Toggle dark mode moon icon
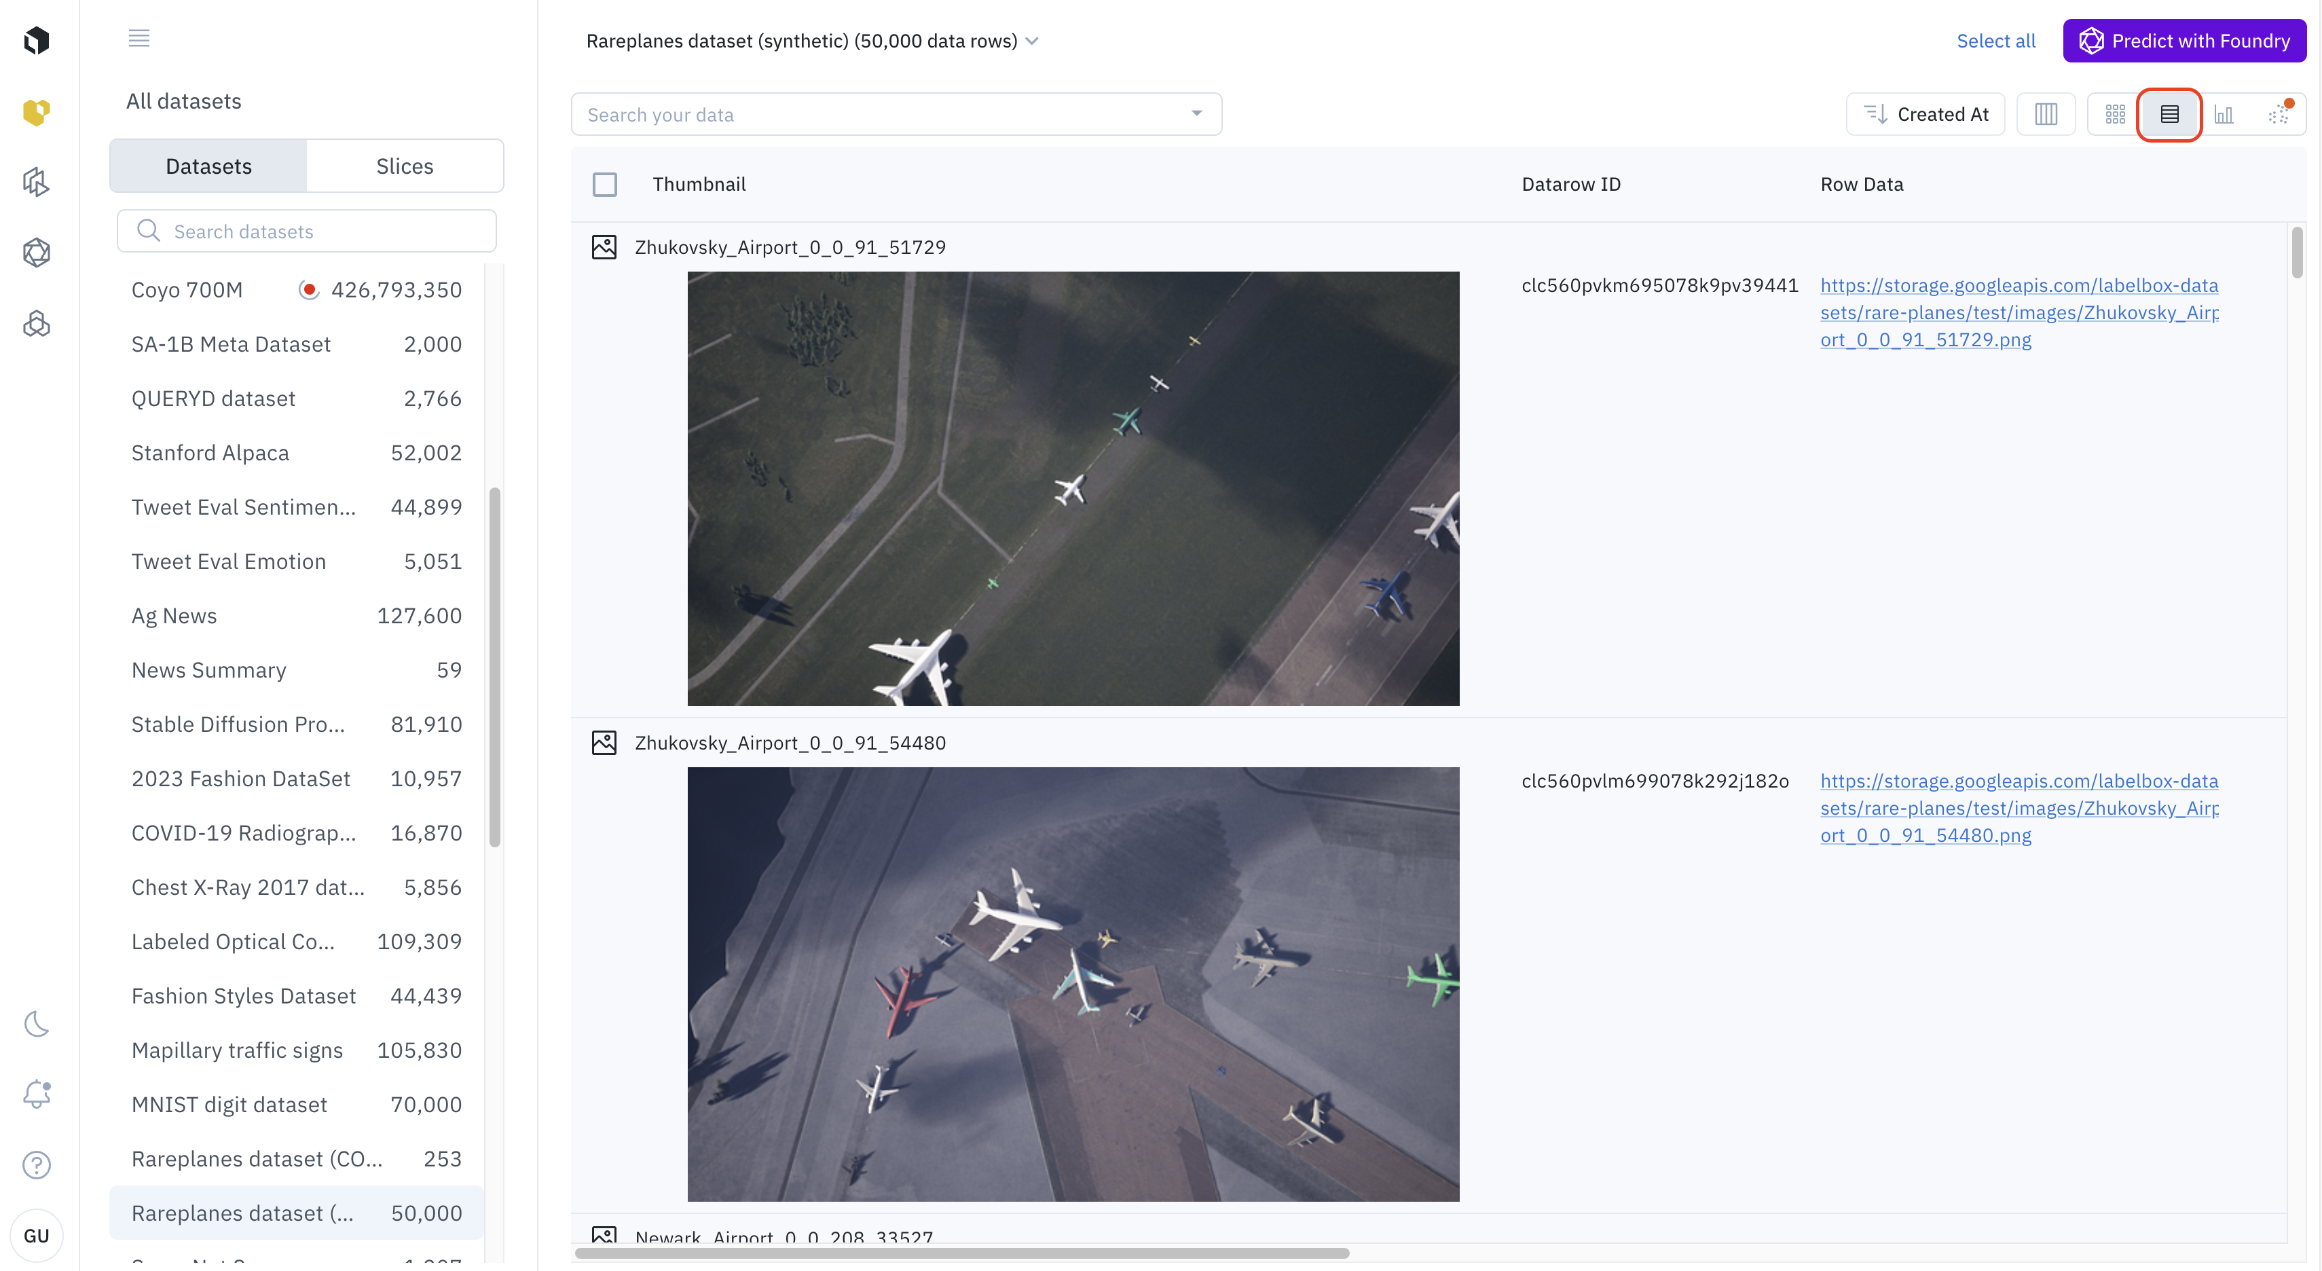Viewport: 2322px width, 1271px height. coord(36,1024)
